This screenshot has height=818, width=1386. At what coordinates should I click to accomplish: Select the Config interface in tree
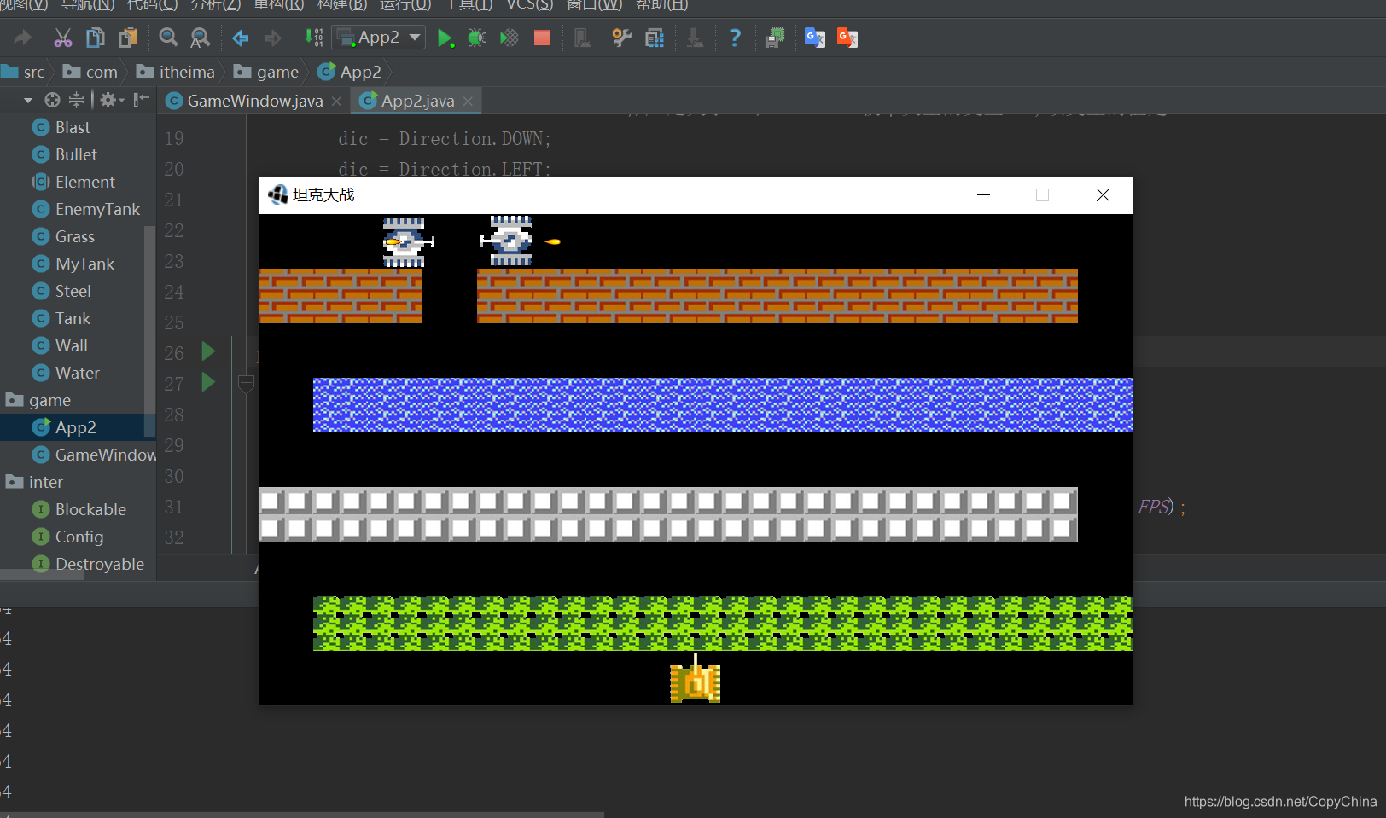pos(79,537)
